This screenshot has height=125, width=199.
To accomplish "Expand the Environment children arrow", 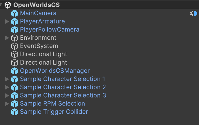I will (7, 38).
